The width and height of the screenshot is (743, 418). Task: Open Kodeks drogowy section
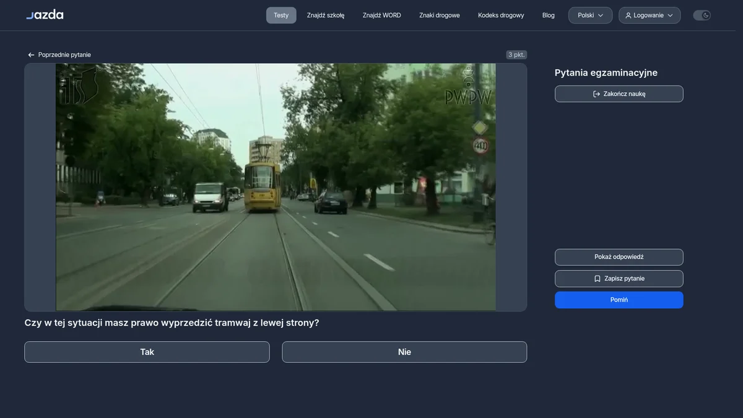[x=501, y=15]
